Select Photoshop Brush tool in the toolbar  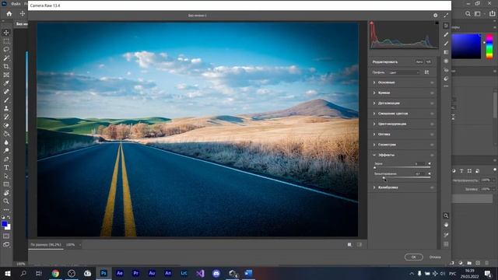6,100
